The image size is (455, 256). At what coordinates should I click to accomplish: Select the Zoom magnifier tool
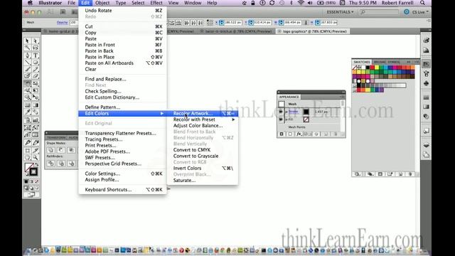35,158
